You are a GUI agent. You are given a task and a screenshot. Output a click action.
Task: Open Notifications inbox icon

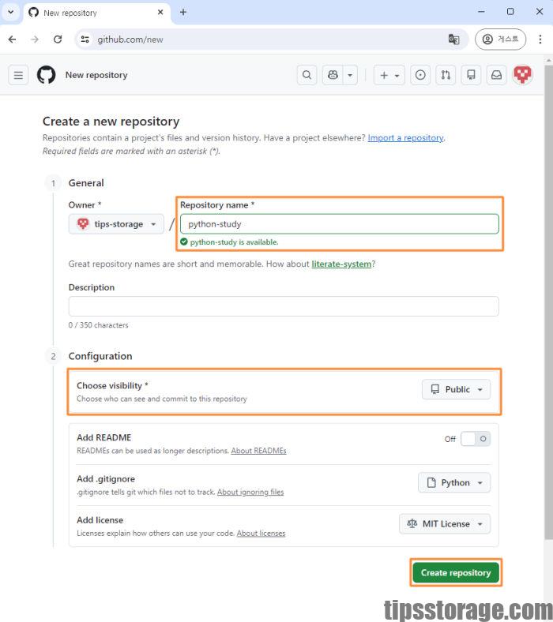497,75
